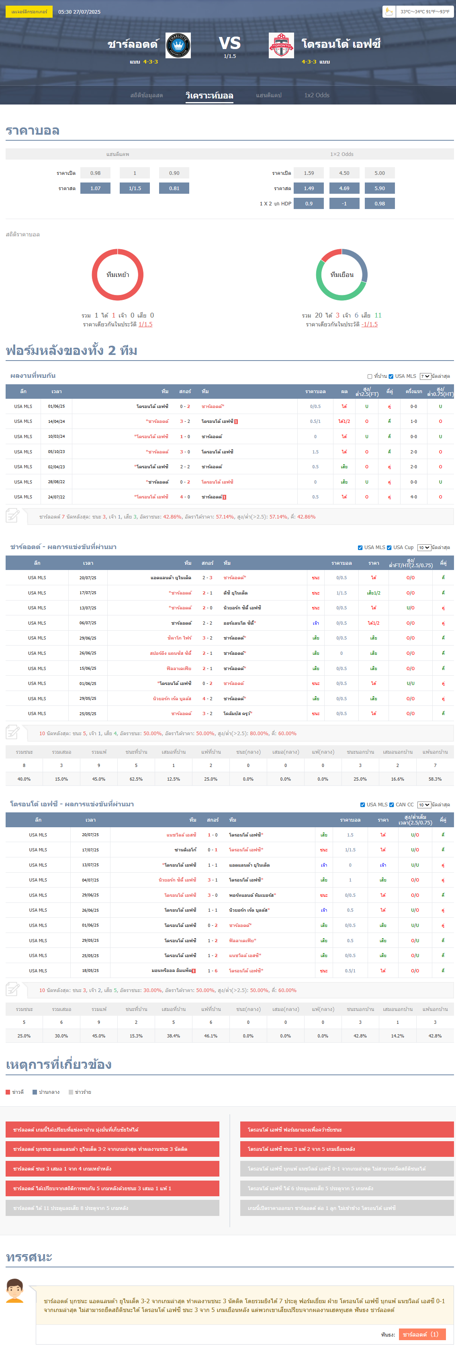The height and width of the screenshot is (1349, 456).
Task: Uncheck USA MLS in the Toronto results filter
Action: (362, 805)
